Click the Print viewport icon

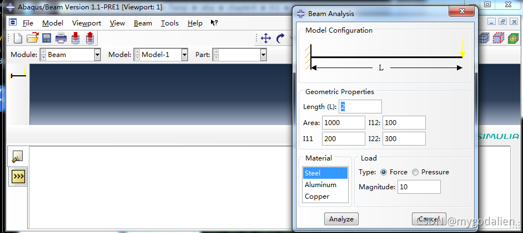pyautogui.click(x=61, y=38)
